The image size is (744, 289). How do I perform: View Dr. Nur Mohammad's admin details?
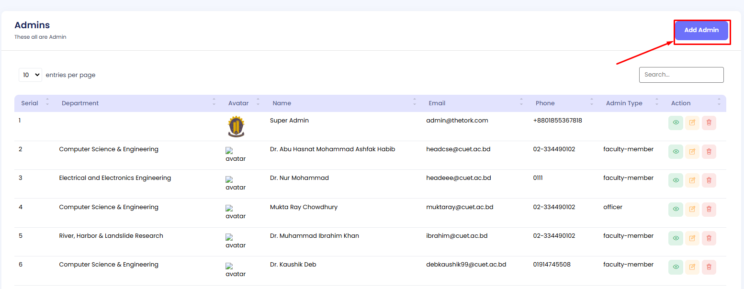coord(676,180)
